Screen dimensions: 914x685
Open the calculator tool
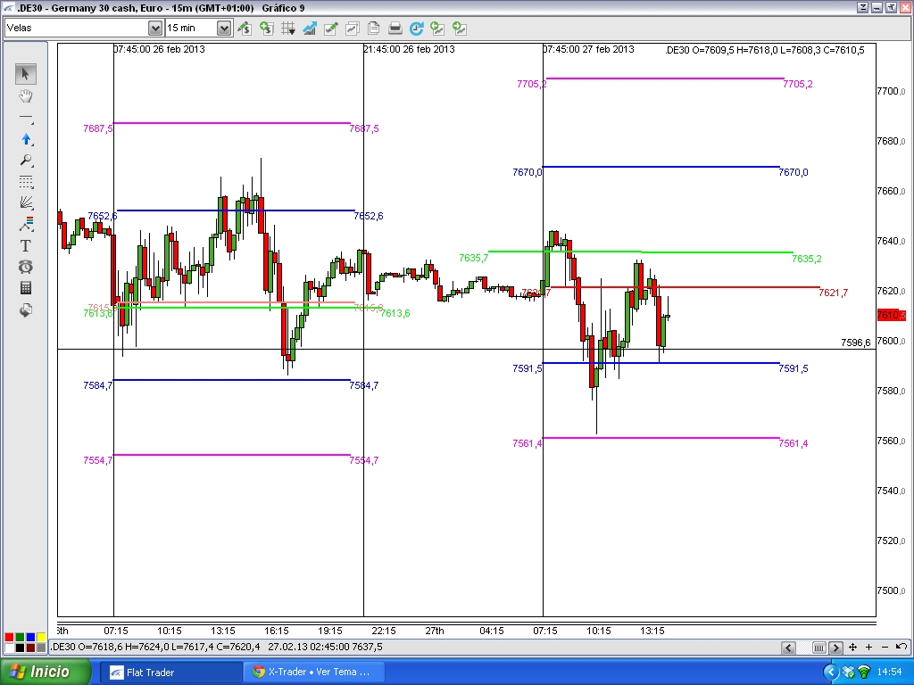pyautogui.click(x=25, y=288)
